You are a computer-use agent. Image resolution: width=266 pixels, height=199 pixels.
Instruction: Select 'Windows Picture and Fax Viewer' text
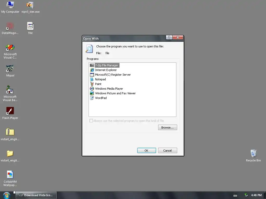[115, 93]
